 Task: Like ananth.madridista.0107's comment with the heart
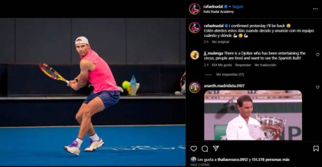tap(318, 87)
